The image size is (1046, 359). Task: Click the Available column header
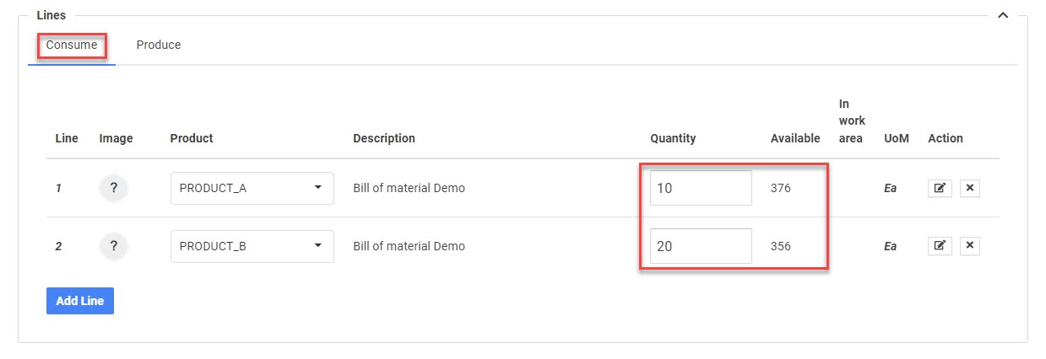pos(795,138)
